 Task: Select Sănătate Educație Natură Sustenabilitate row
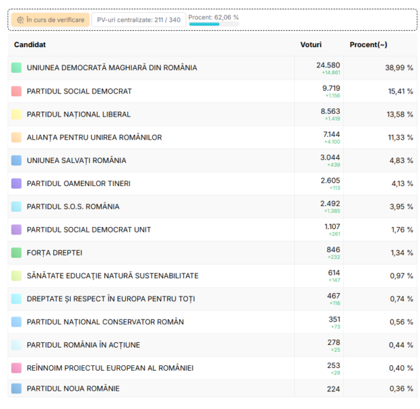pyautogui.click(x=112, y=276)
